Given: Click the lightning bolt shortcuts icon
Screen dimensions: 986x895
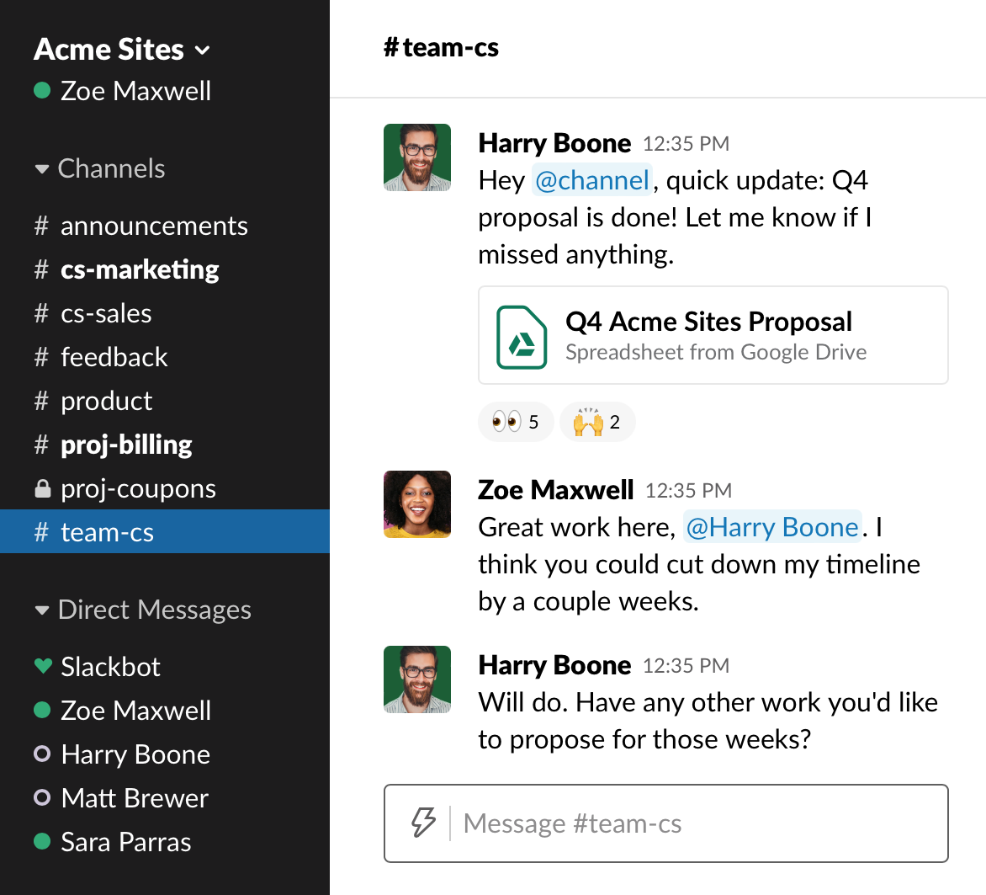Looking at the screenshot, I should [423, 823].
